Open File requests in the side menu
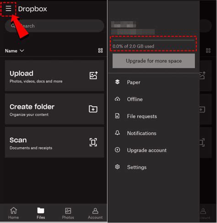 (x=154, y=116)
